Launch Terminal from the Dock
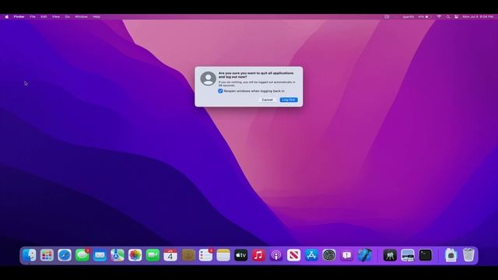The image size is (498, 280). tap(426, 255)
